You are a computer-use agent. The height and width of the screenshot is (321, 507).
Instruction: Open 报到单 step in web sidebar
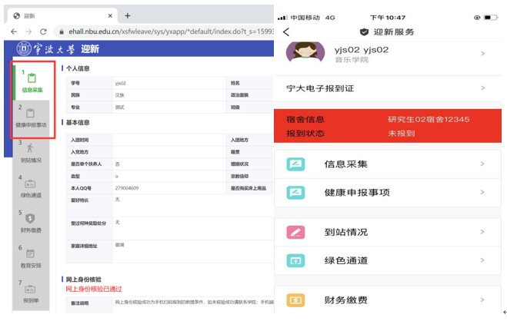(31, 293)
